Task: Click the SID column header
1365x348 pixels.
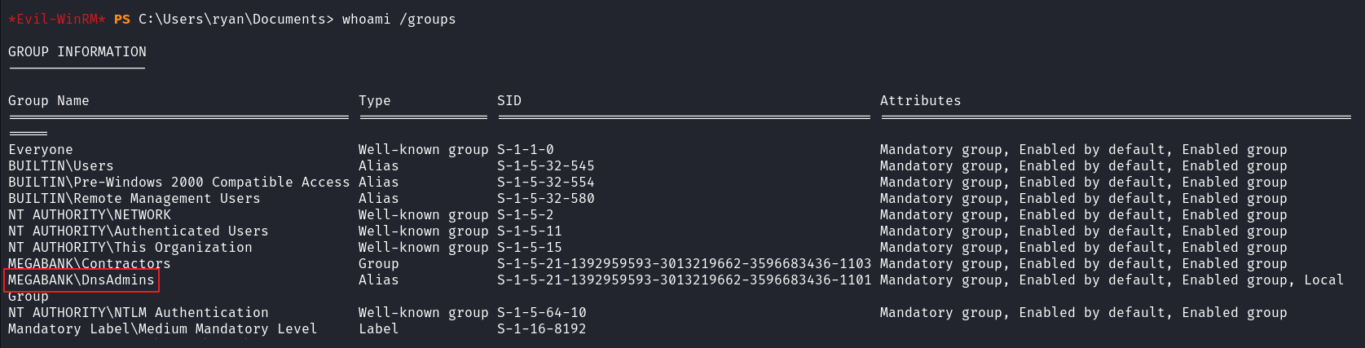Action: [509, 101]
